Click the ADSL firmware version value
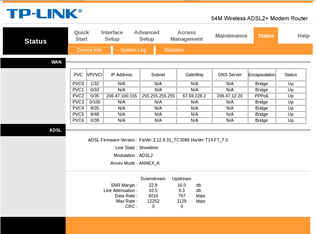 coord(183,140)
